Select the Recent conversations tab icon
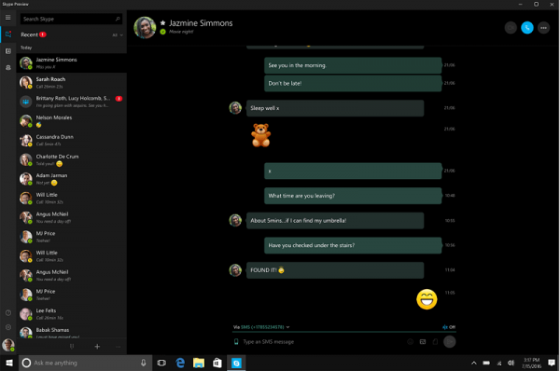Screen dimensions: 560x371 click(7, 34)
